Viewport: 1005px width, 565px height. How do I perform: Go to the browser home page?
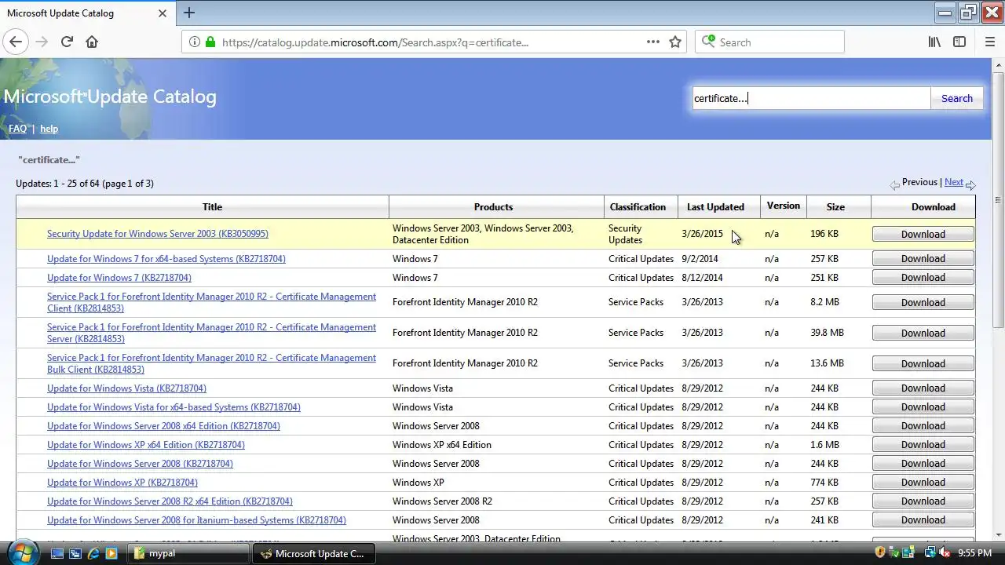[92, 42]
